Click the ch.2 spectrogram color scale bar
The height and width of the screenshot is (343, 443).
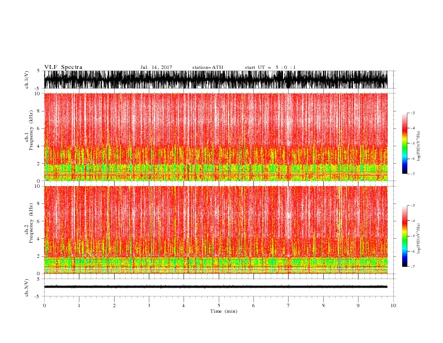[404, 236]
